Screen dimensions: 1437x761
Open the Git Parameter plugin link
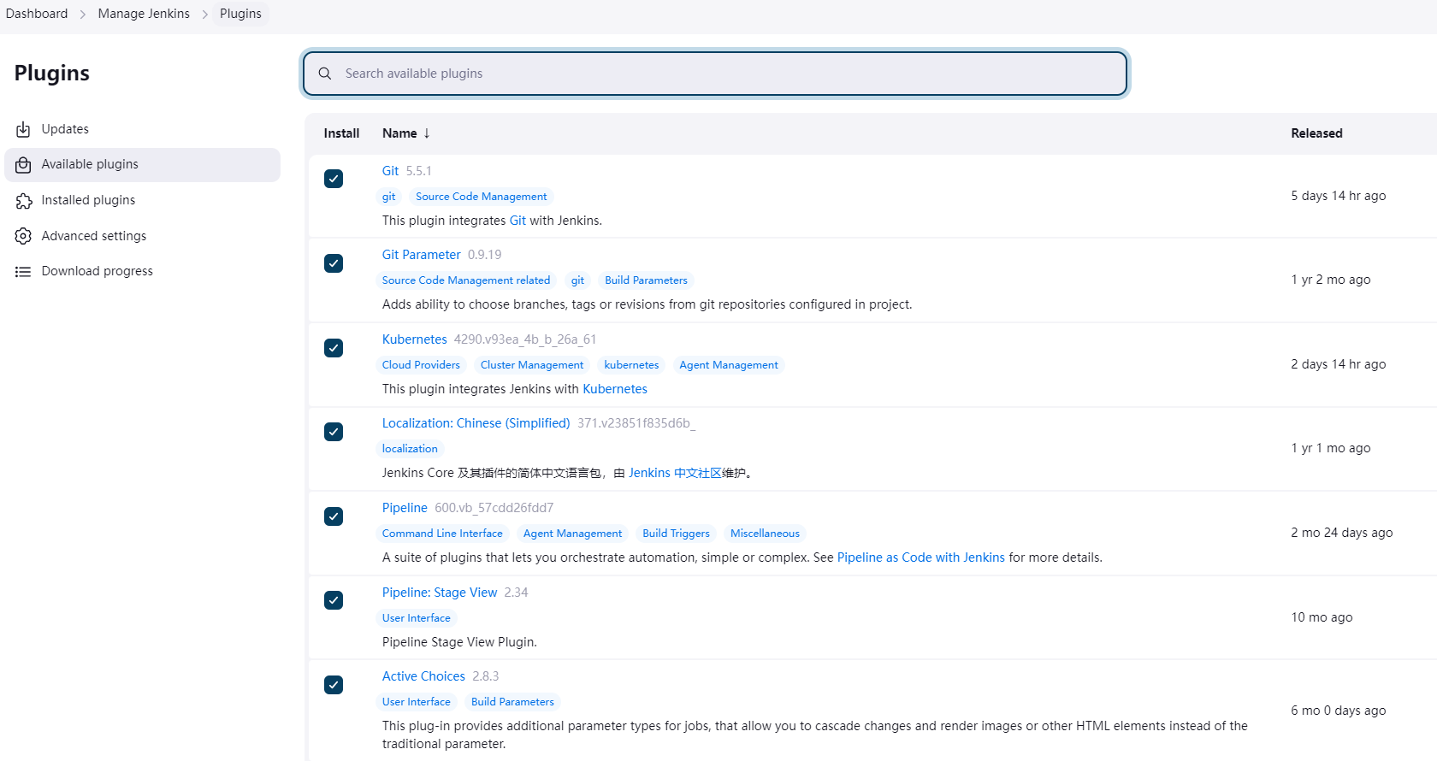(421, 255)
